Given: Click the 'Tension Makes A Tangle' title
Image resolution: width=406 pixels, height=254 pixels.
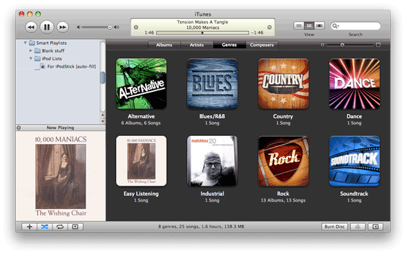Looking at the screenshot, I should point(202,22).
